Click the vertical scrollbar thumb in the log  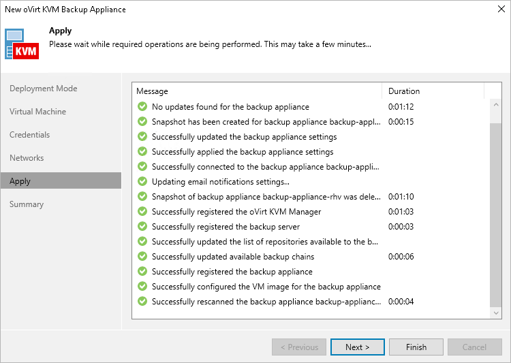(x=496, y=215)
